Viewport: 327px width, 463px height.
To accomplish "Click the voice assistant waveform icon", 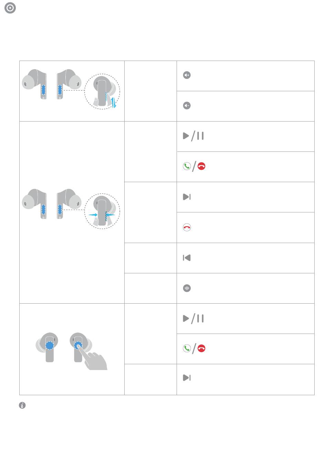I will [187, 288].
